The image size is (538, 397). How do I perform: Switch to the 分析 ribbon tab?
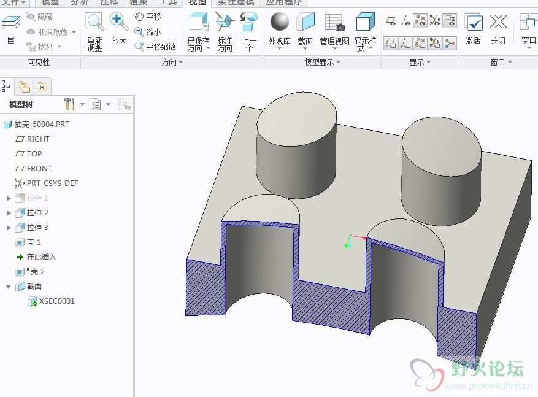tap(80, 2)
